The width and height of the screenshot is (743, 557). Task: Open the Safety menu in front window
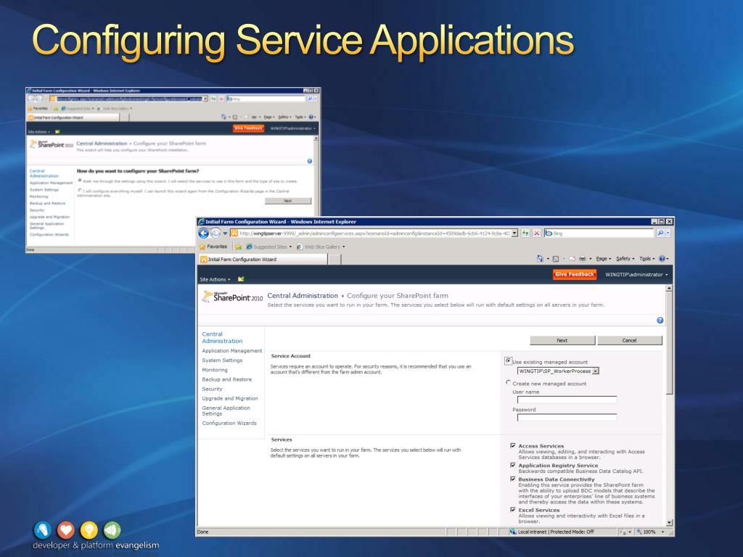tap(625, 259)
